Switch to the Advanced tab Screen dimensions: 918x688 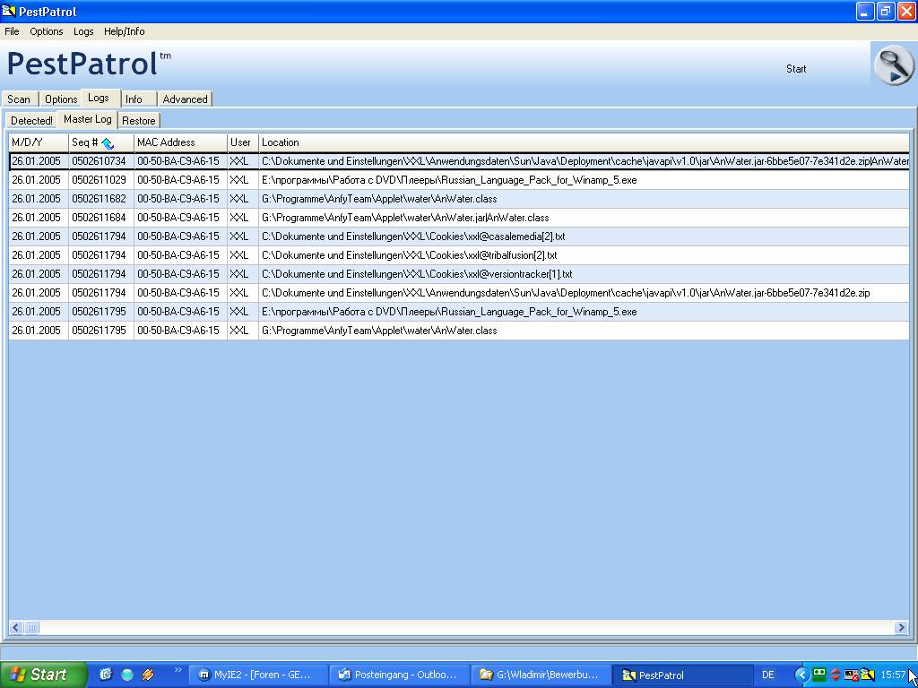(x=185, y=99)
